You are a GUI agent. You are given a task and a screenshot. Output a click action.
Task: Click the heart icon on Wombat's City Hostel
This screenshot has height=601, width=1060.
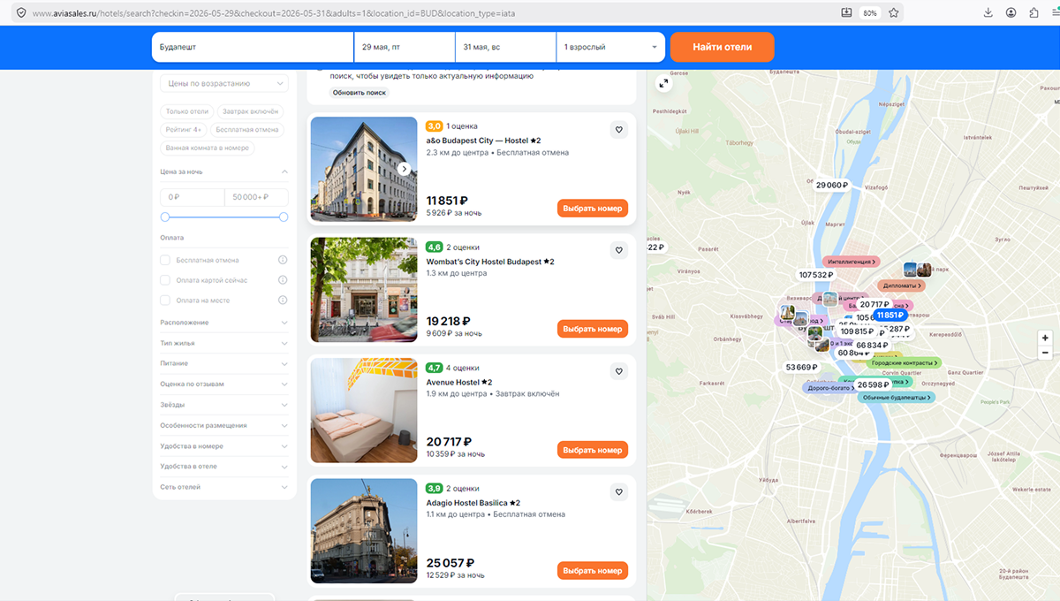[x=619, y=251]
